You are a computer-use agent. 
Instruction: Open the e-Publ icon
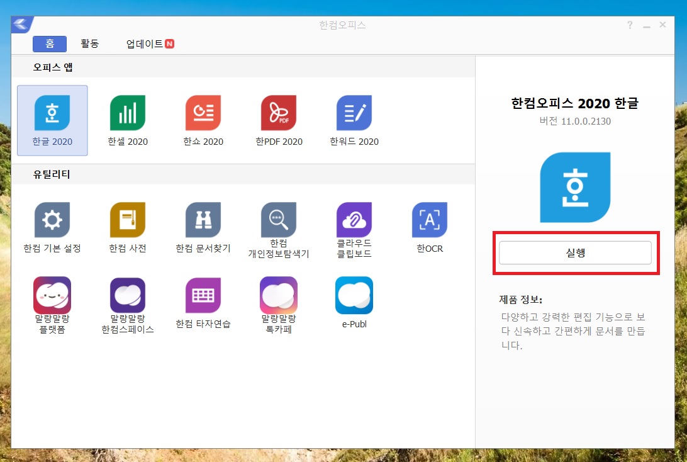click(354, 295)
